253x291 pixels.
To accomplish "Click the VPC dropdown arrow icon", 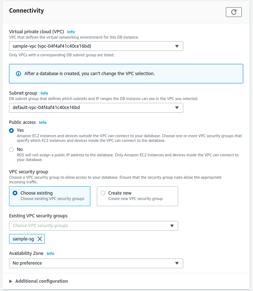I will [177, 46].
